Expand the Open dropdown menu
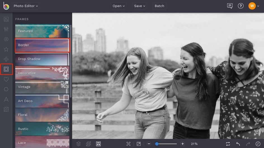 point(119,6)
